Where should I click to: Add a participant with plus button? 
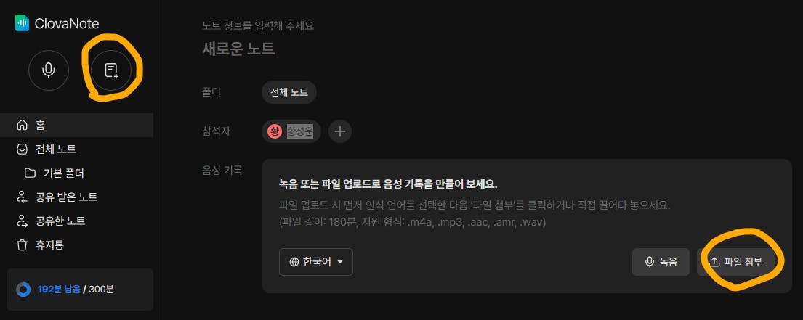coord(340,131)
